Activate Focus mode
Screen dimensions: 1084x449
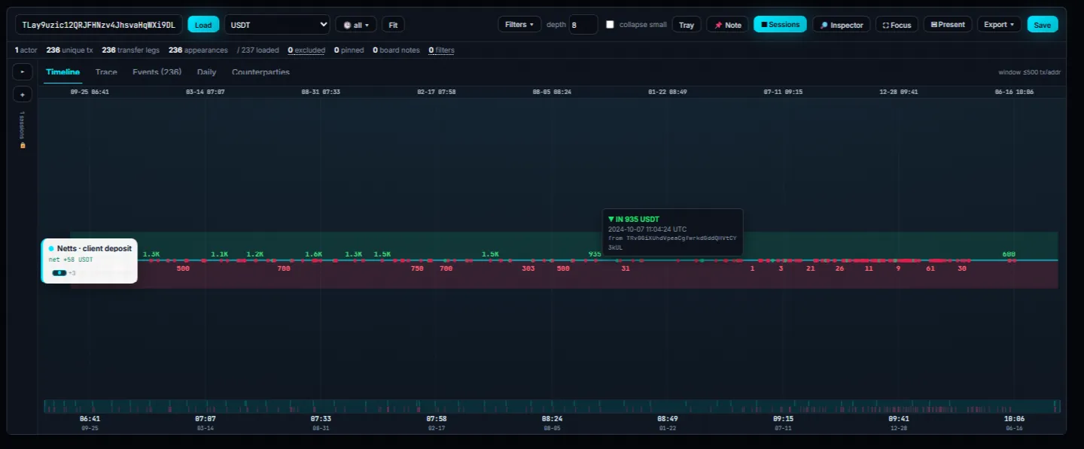897,25
